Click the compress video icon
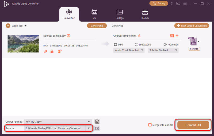The image size is (214, 136). click(x=177, y=36)
